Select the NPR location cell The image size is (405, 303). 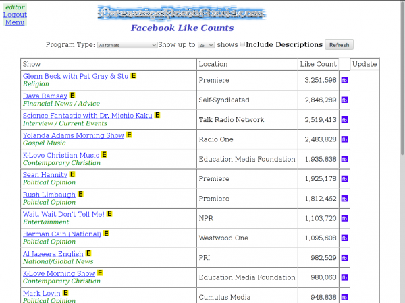coord(247,218)
